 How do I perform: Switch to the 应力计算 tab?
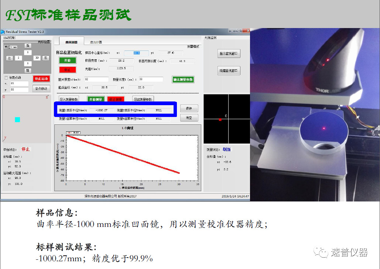(x=96, y=42)
